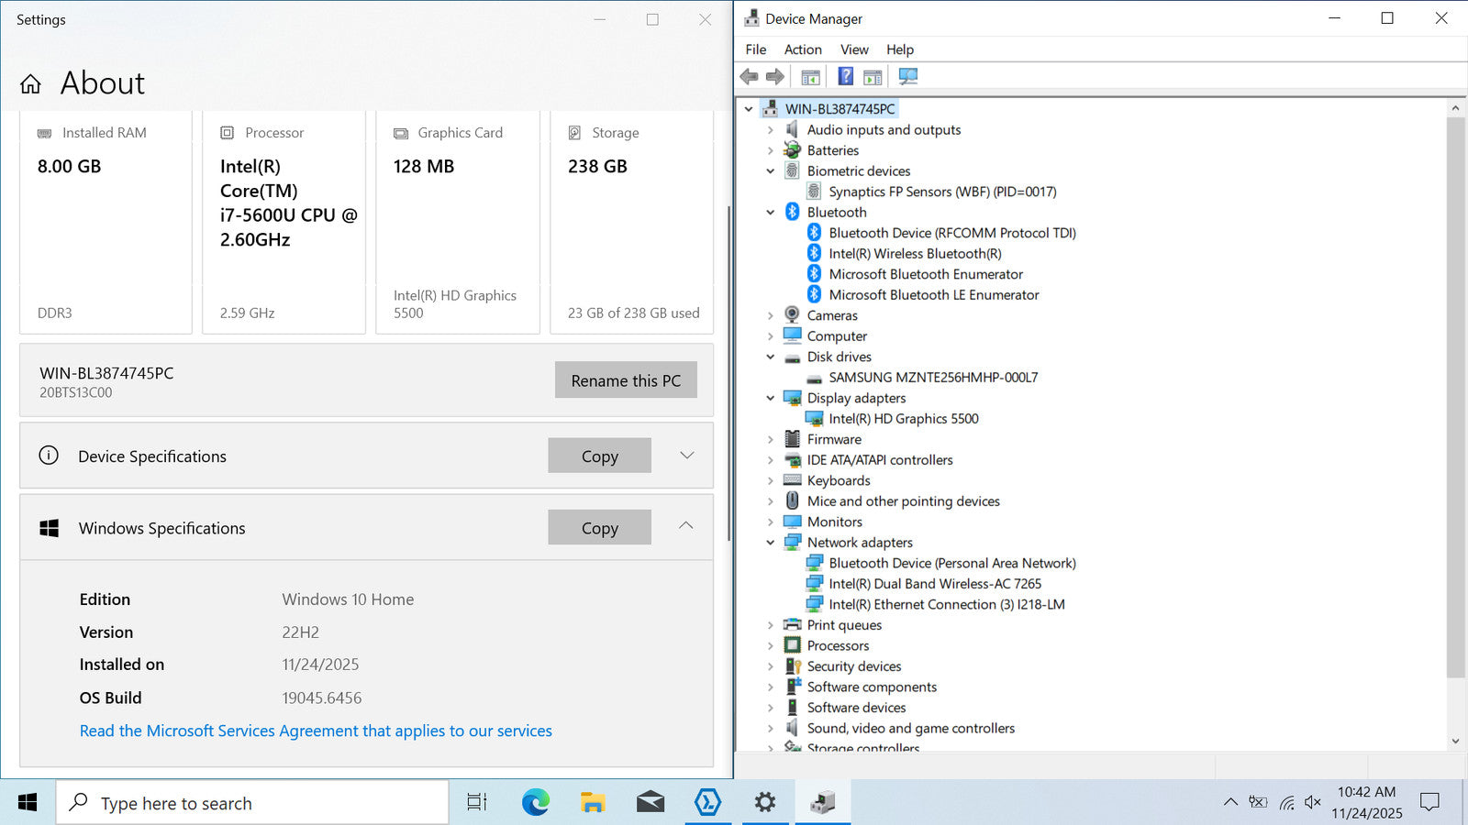Open the notification center icon
Image resolution: width=1468 pixels, height=825 pixels.
point(1429,803)
